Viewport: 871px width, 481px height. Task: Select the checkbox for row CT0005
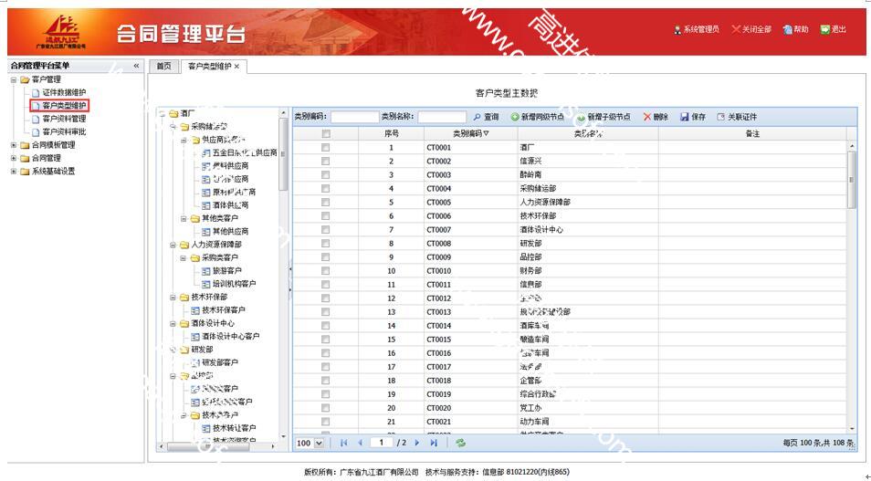325,202
